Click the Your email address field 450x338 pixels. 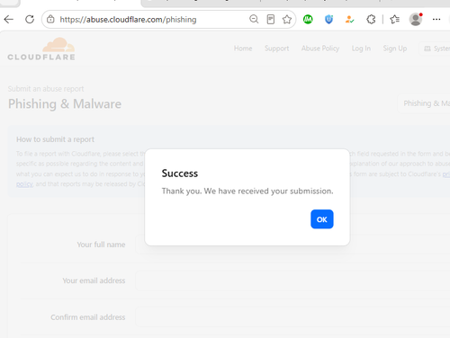[292, 280]
